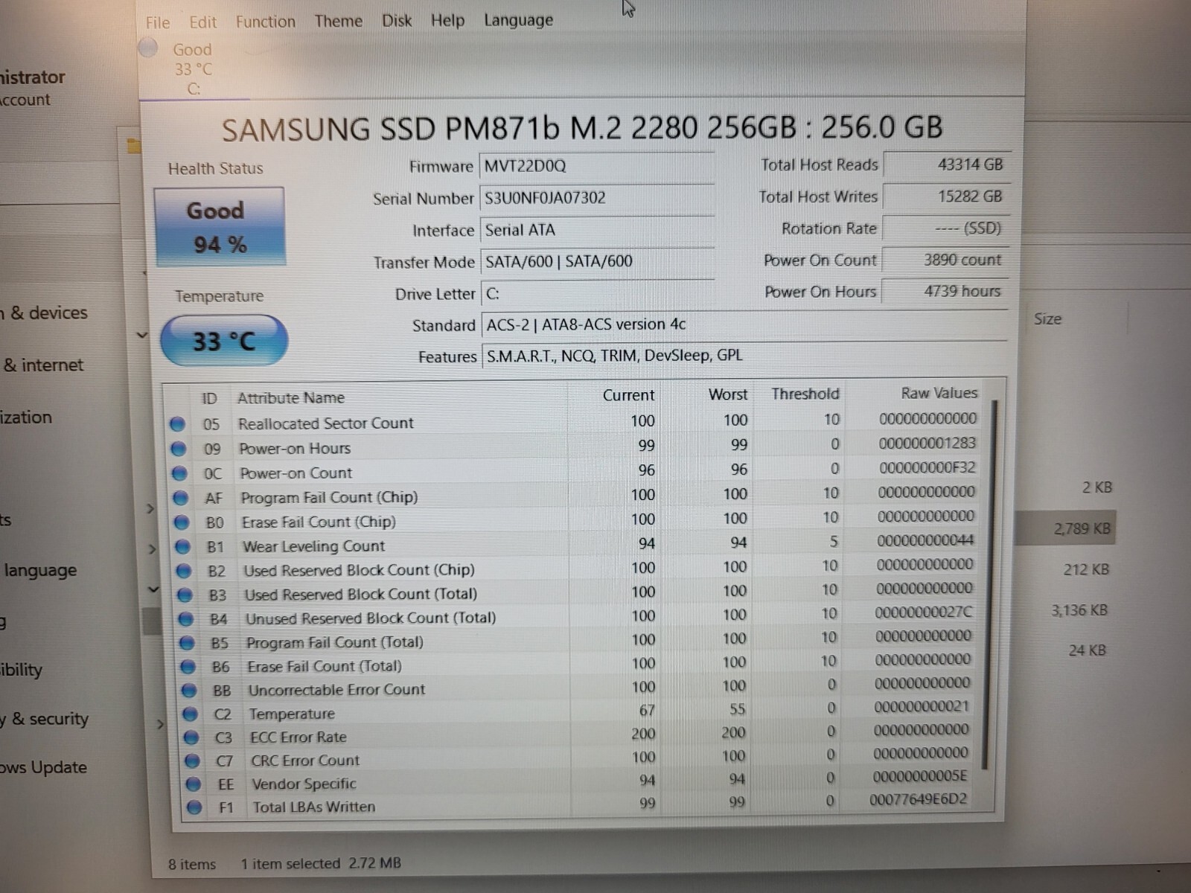This screenshot has width=1191, height=893.
Task: Open the Theme menu
Action: tap(338, 21)
